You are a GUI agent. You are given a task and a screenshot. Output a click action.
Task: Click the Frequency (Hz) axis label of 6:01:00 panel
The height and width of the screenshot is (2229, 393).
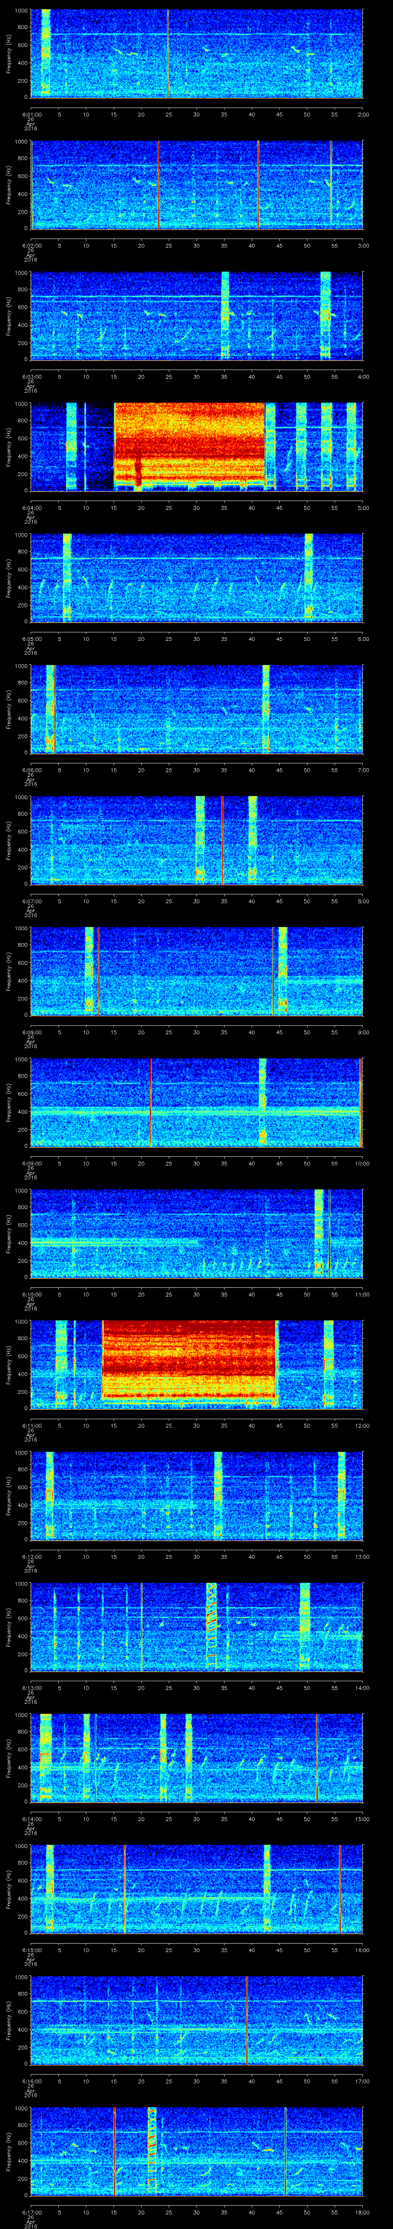pos(9,54)
